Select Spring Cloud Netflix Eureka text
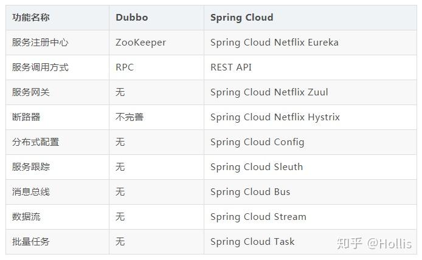Viewport: 422px width, 260px height. [274, 43]
